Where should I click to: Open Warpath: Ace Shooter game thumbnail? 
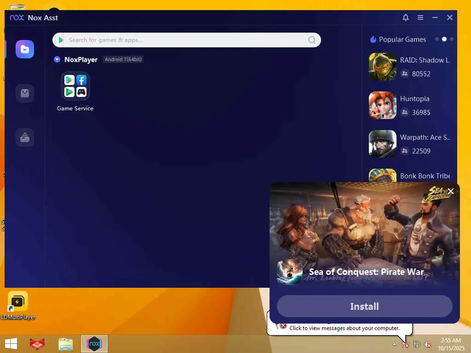coord(383,144)
